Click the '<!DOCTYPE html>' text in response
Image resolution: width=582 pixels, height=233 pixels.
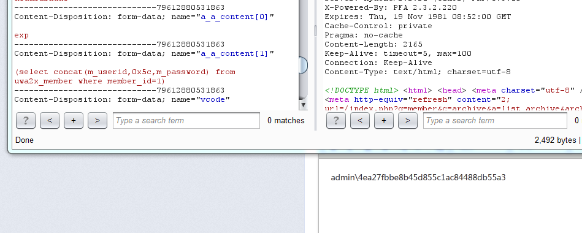361,91
